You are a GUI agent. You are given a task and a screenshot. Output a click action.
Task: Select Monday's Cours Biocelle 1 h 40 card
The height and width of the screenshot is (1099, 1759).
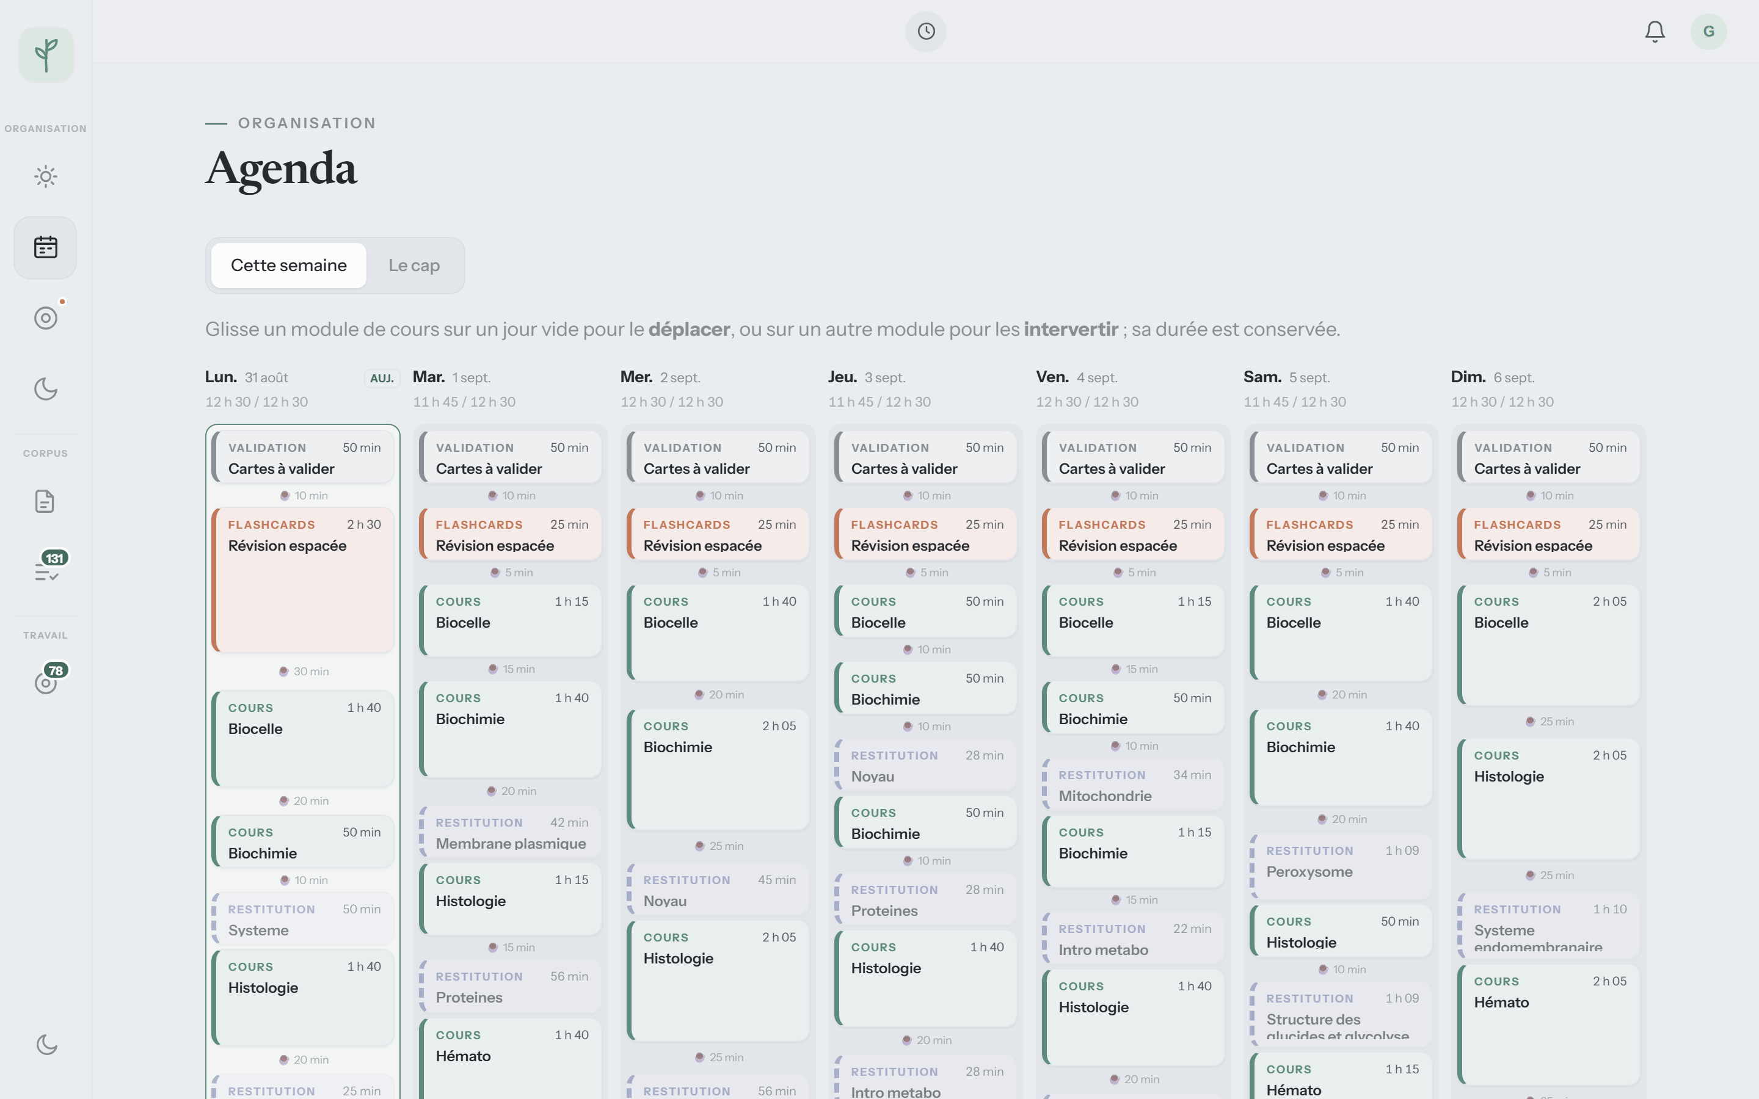(303, 739)
